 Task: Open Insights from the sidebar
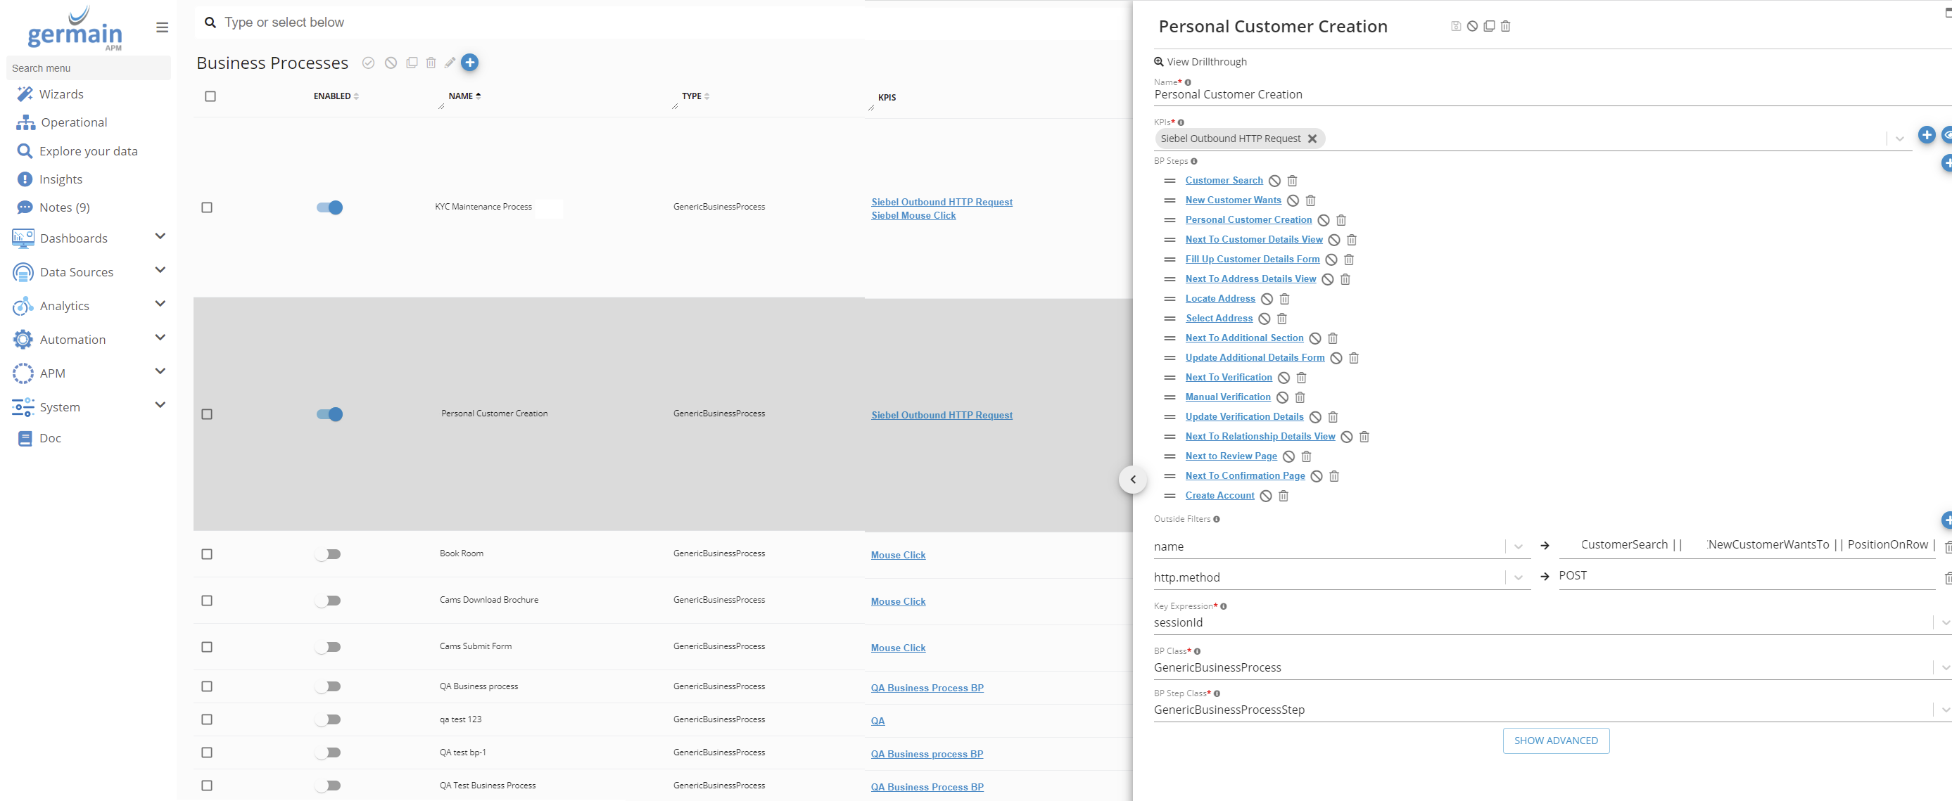(61, 179)
